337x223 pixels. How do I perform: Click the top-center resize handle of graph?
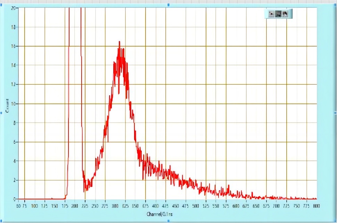pos(169,5)
